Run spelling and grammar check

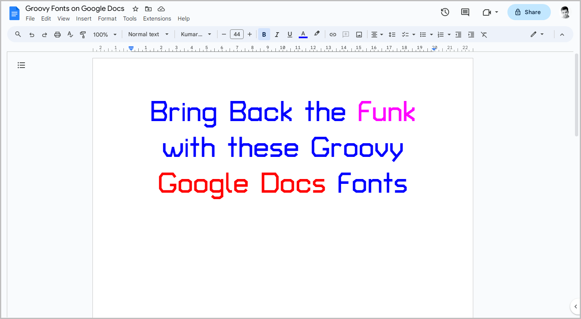tap(70, 34)
